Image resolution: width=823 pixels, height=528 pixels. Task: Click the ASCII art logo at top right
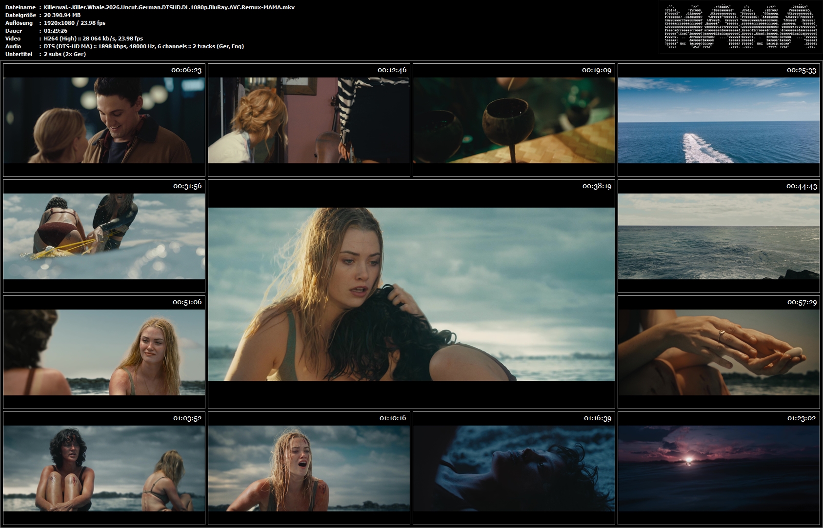click(740, 27)
